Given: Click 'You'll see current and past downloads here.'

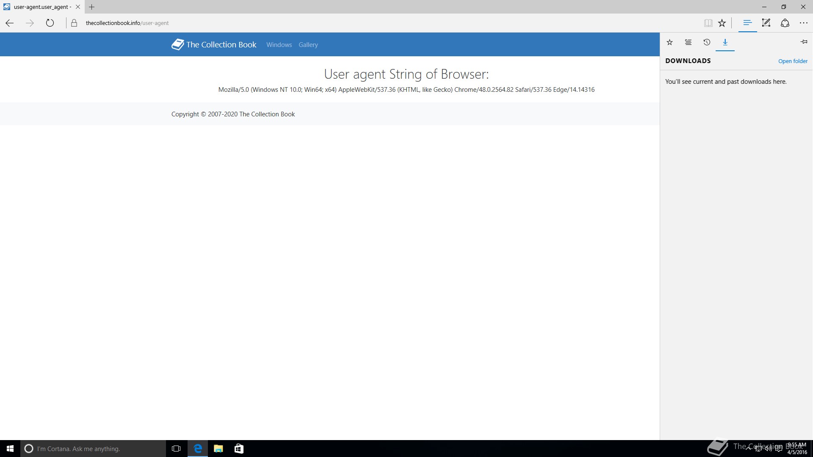Looking at the screenshot, I should pyautogui.click(x=725, y=81).
